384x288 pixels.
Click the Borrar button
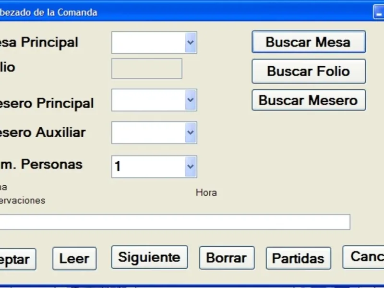pos(226,258)
